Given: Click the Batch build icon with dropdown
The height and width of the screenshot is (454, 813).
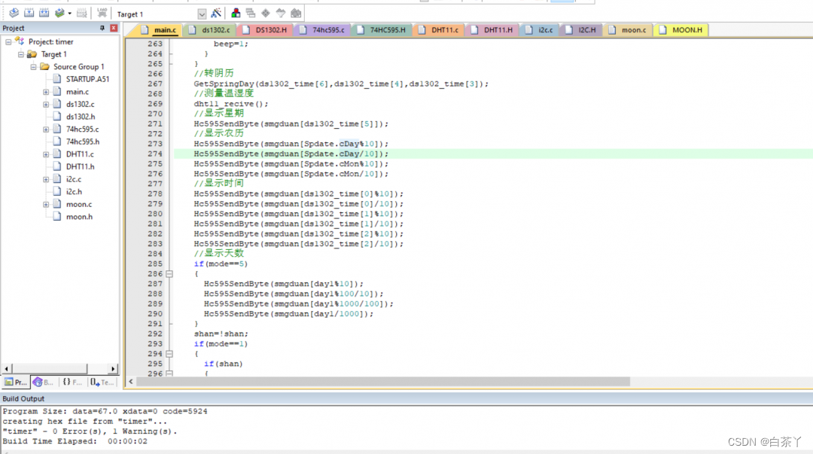Looking at the screenshot, I should coord(61,14).
